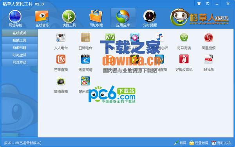This screenshot has height=147, width=235.
Task: Launch the 随心听 music note app
Action: point(159,37)
